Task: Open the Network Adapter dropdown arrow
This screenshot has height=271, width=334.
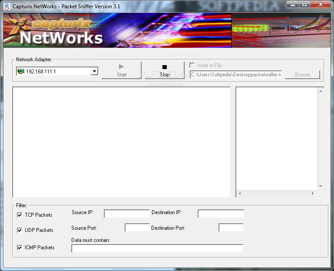Action: pyautogui.click(x=94, y=71)
